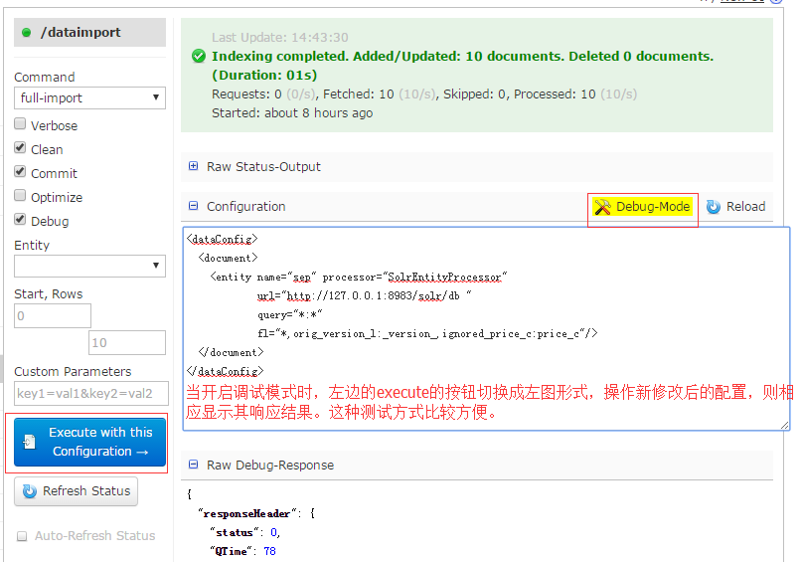Click the "responseHeader" JSON key
This screenshot has height=562, width=802.
point(249,513)
